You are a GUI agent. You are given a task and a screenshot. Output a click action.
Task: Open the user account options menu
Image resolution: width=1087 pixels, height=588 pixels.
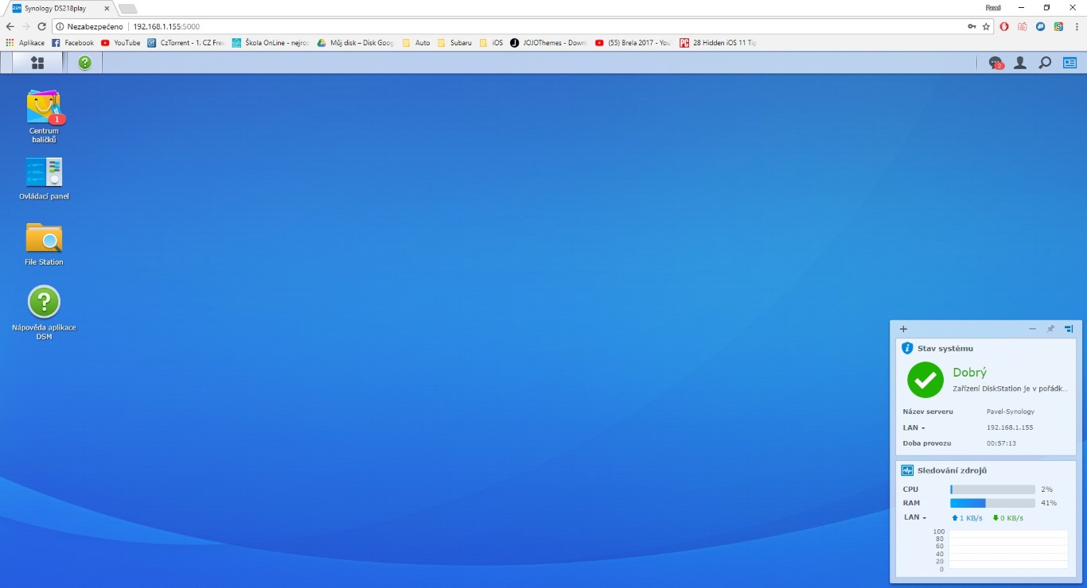(1019, 63)
